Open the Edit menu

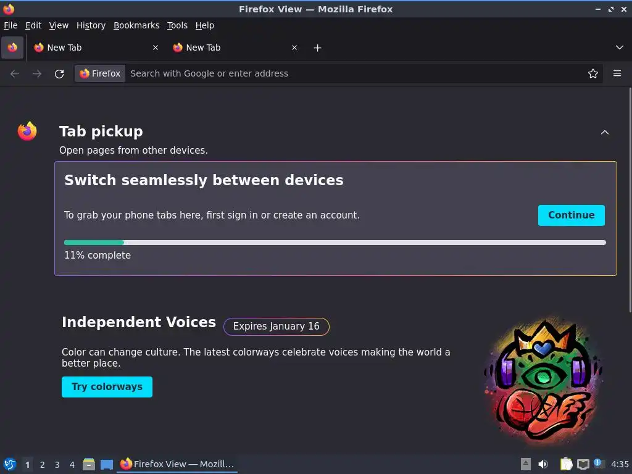(33, 25)
